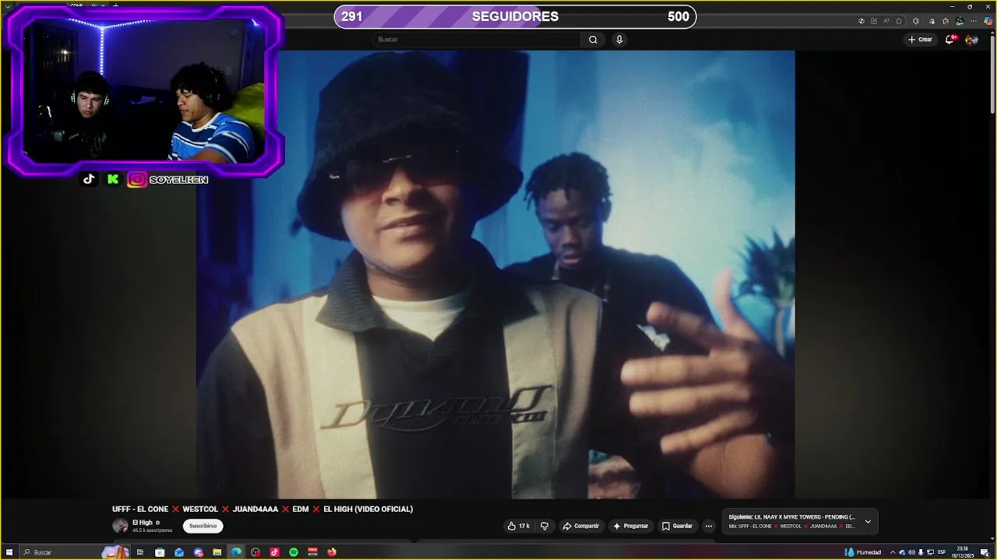
Task: Open TikTok app in taskbar
Action: point(274,552)
